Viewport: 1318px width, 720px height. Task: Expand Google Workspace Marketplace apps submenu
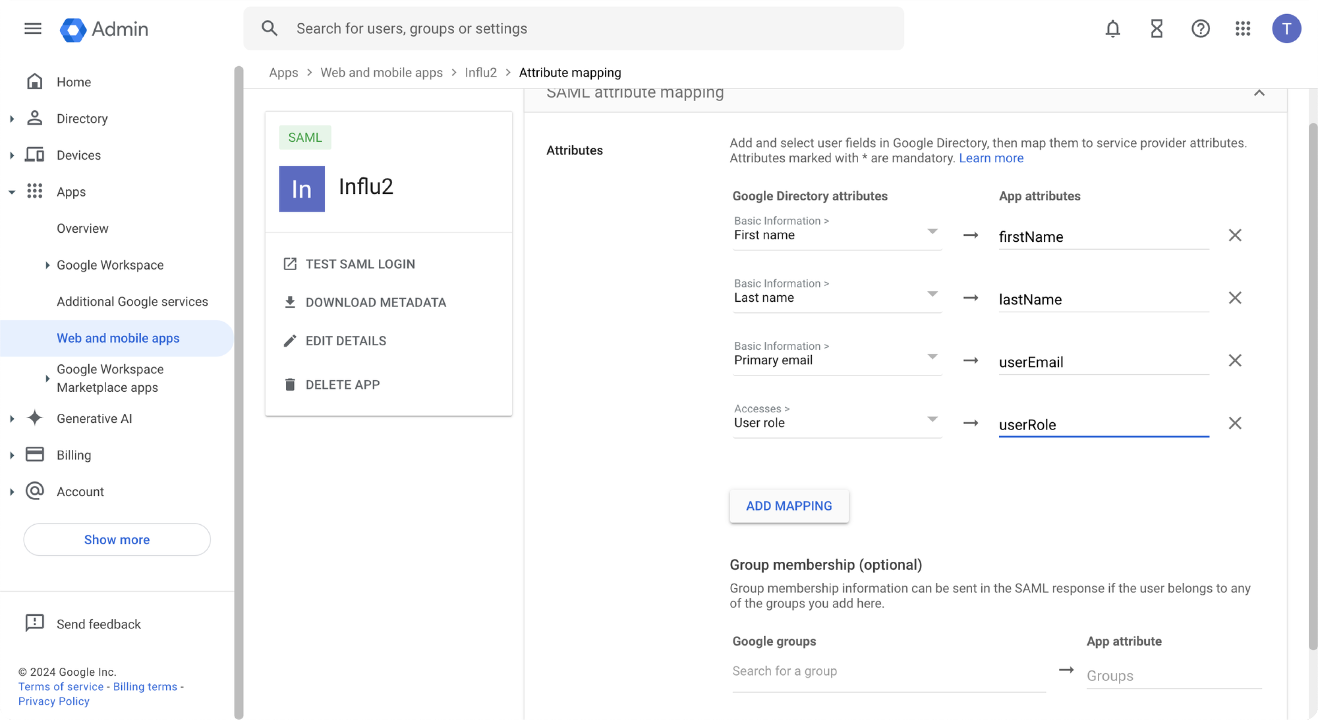tap(47, 378)
